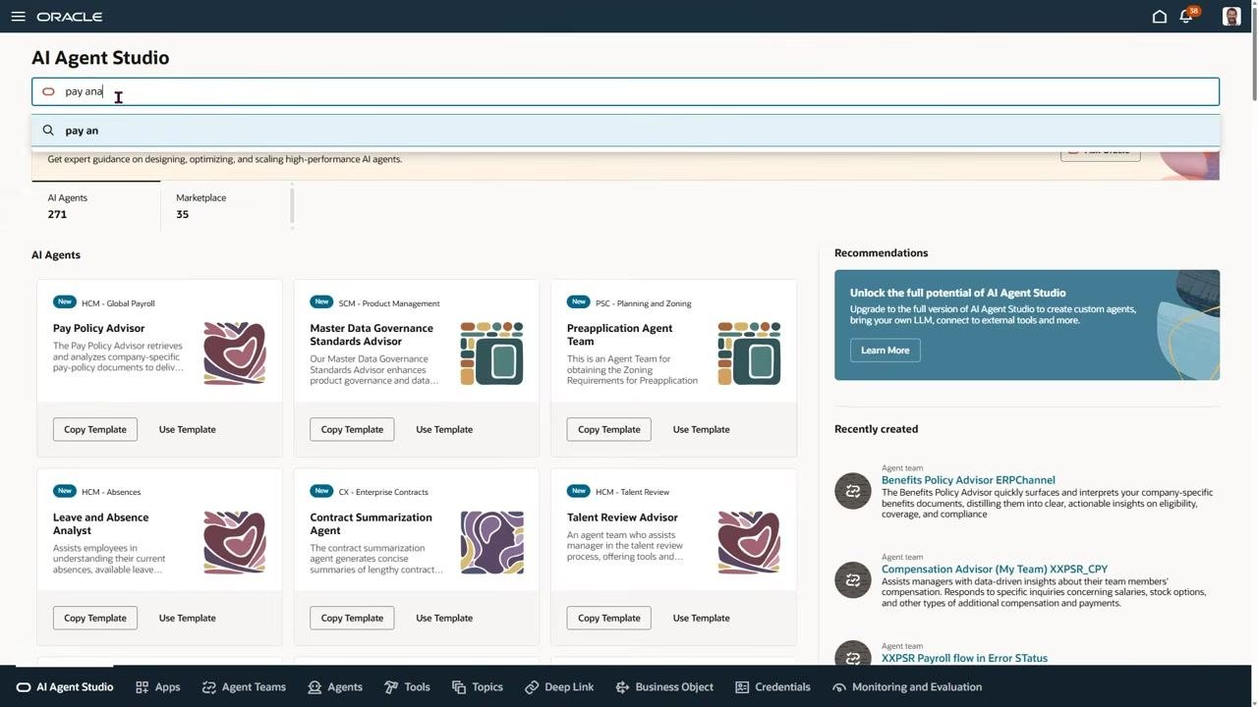1258x707 pixels.
Task: Open the hamburger navigation menu
Action: pos(18,17)
